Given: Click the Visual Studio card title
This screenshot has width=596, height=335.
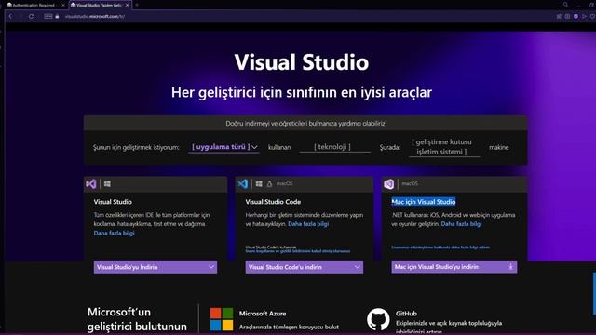Looking at the screenshot, I should coord(113,202).
